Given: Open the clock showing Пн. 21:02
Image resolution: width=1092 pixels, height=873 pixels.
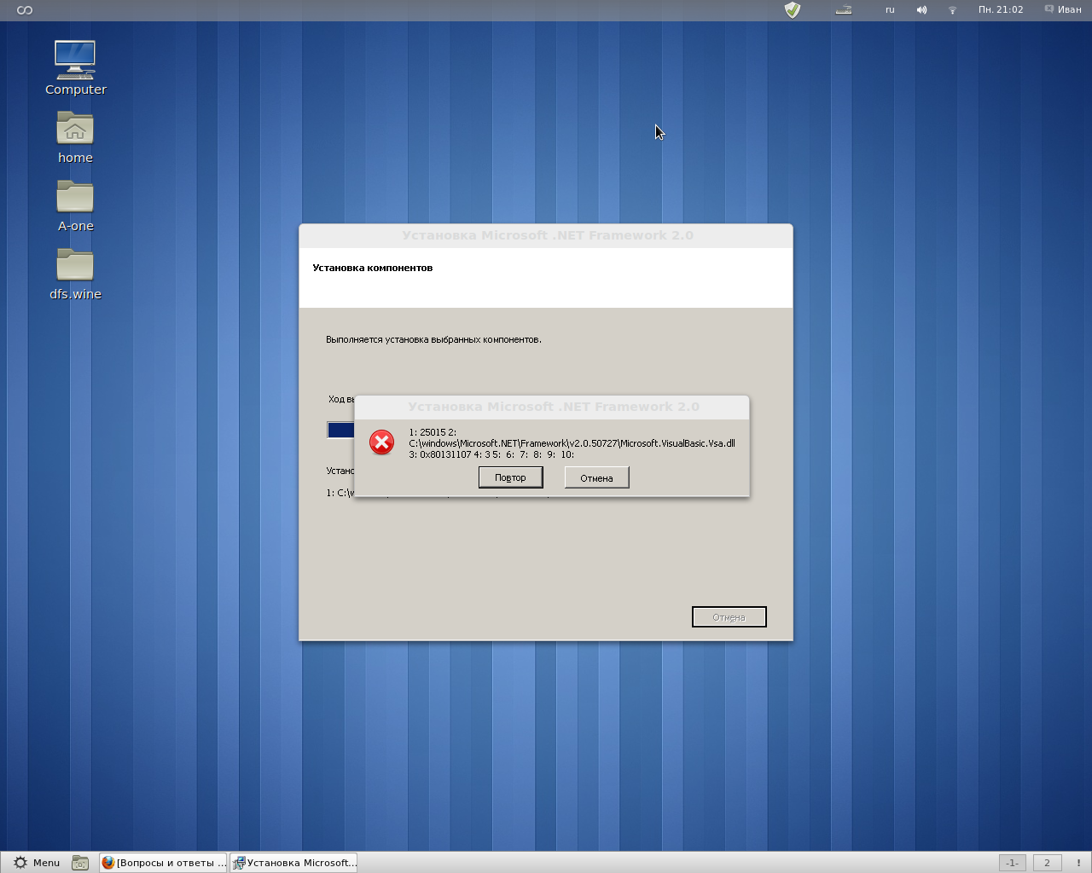Looking at the screenshot, I should pos(1001,10).
